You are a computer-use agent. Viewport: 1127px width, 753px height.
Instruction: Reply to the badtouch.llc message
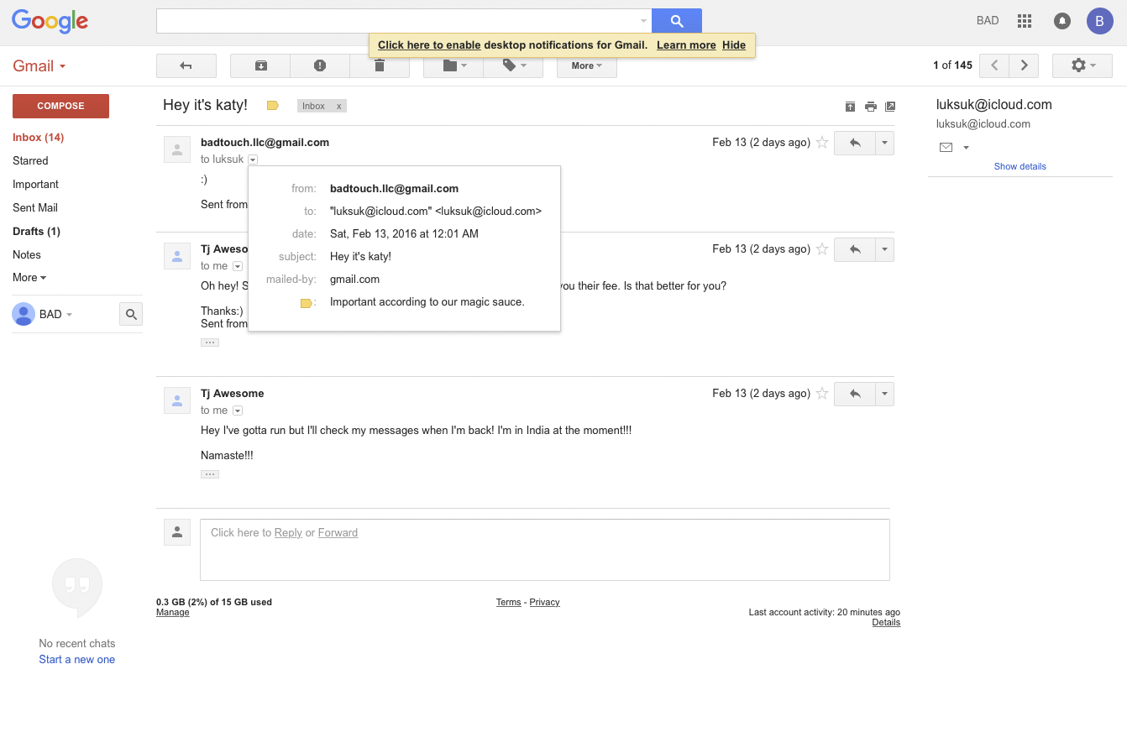point(855,143)
